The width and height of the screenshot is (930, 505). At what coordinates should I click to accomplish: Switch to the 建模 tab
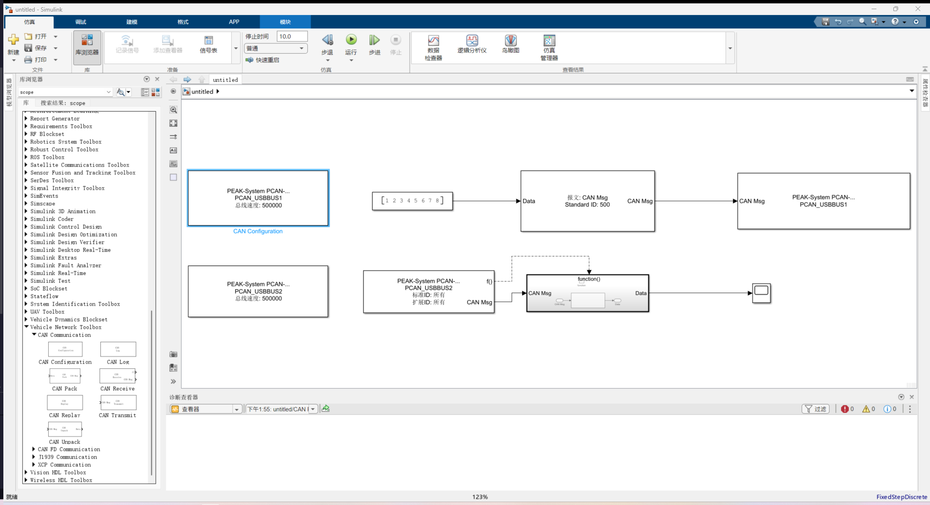pos(132,22)
